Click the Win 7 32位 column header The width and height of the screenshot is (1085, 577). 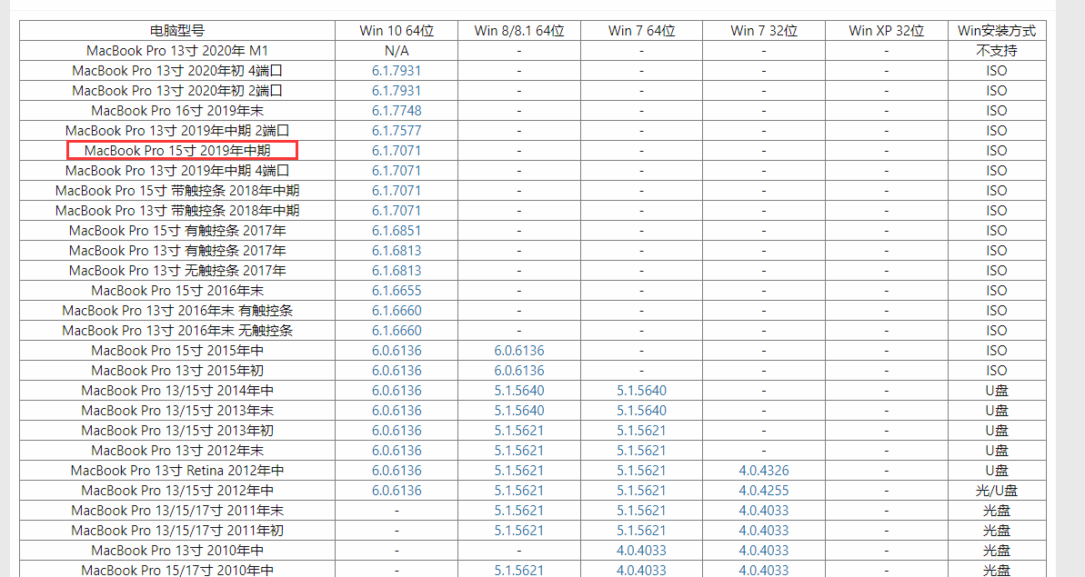[764, 31]
